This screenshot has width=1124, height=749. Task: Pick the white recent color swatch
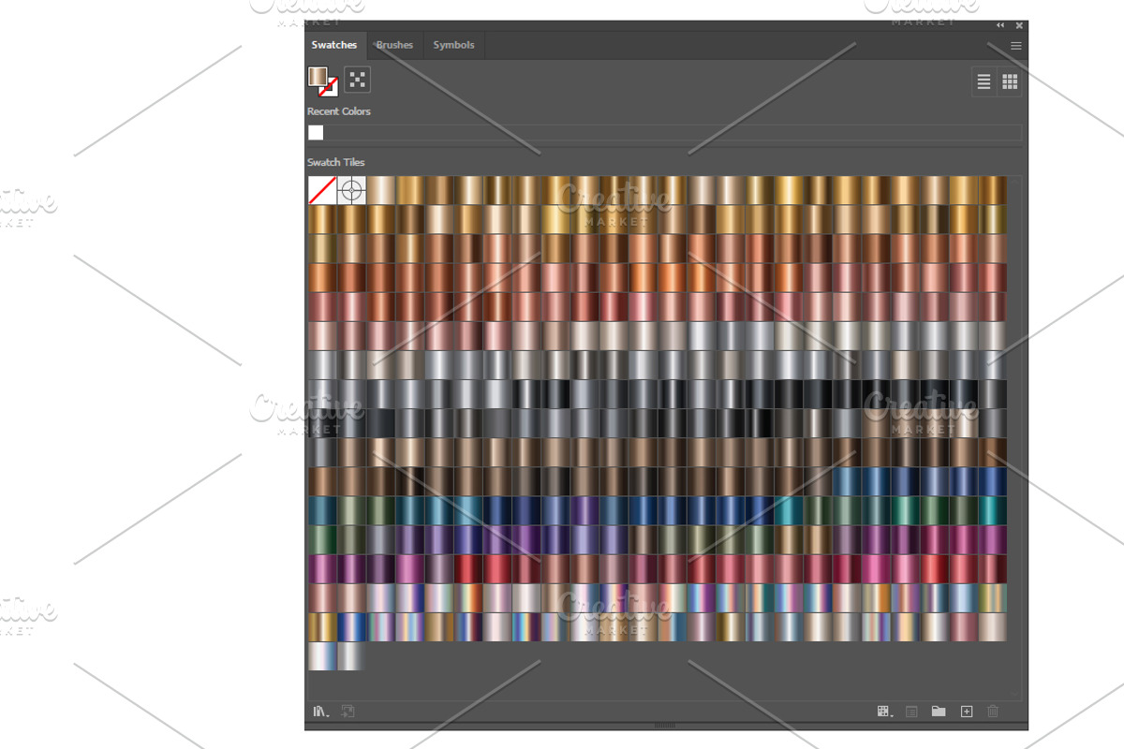coord(316,133)
